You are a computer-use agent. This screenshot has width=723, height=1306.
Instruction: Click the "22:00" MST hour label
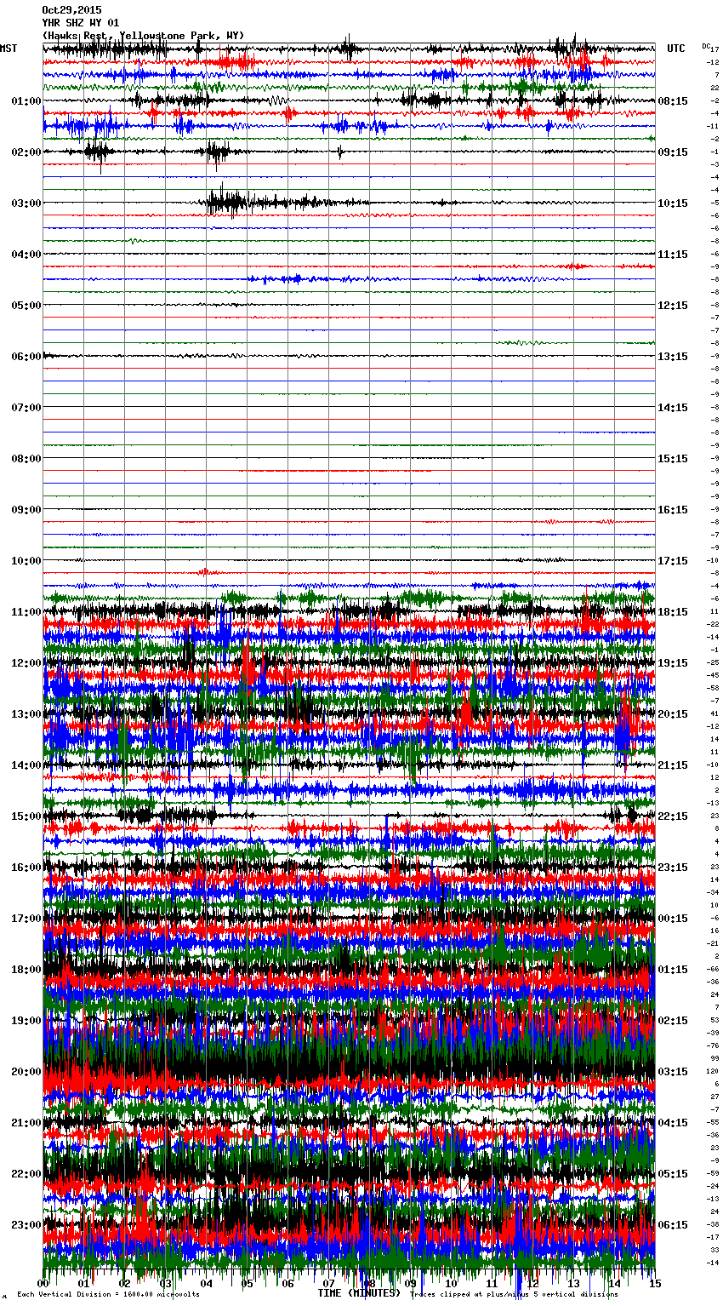click(26, 1174)
